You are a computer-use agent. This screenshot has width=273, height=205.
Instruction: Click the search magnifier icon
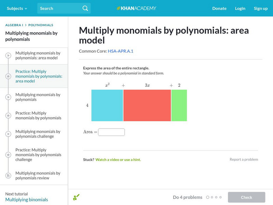[85, 8]
